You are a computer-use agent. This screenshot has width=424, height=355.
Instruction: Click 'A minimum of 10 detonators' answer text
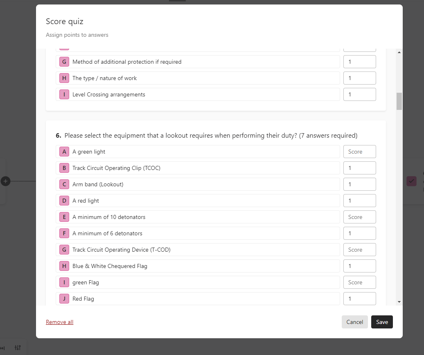coord(109,217)
